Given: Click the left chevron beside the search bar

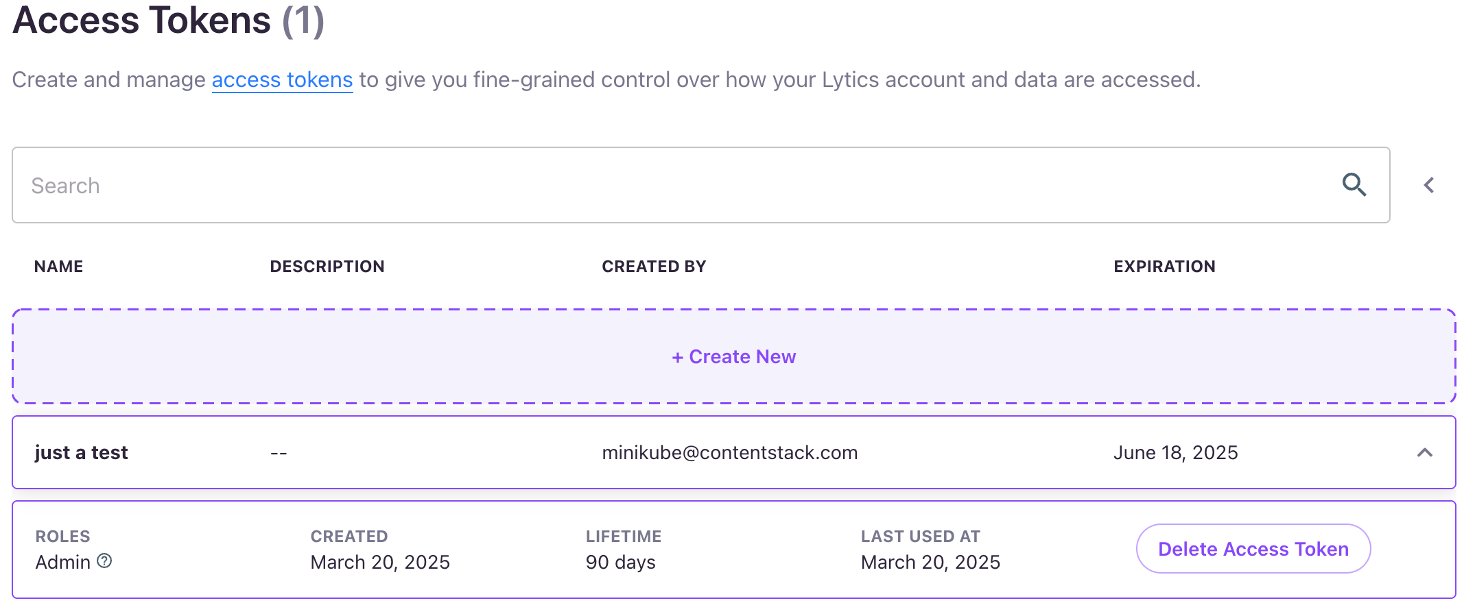Looking at the screenshot, I should (1429, 185).
